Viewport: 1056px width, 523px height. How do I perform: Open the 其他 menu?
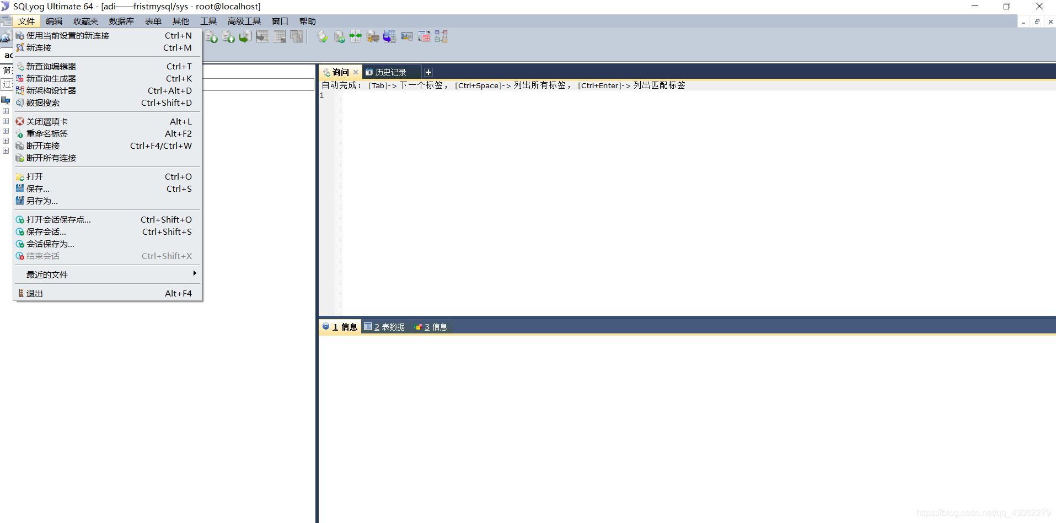pyautogui.click(x=181, y=21)
